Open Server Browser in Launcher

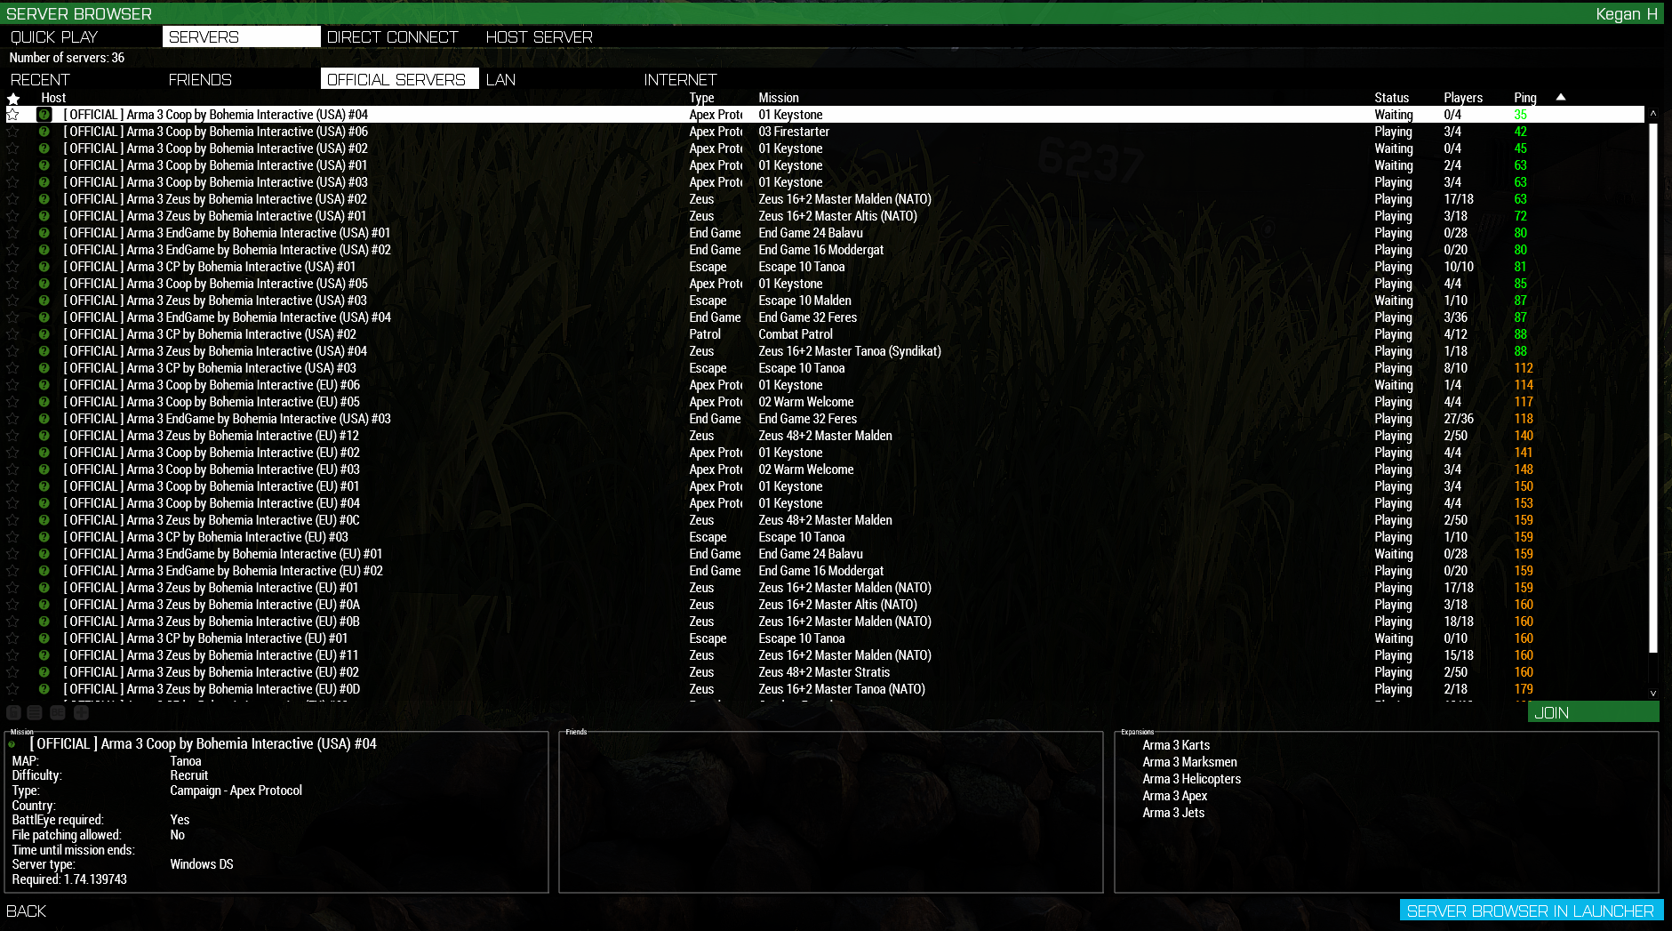click(1531, 911)
